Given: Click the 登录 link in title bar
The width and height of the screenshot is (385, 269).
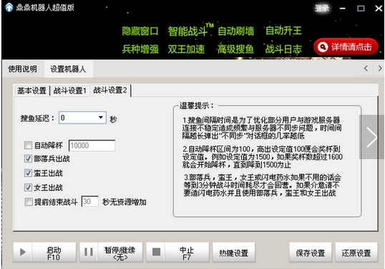Looking at the screenshot, I should click(322, 9).
